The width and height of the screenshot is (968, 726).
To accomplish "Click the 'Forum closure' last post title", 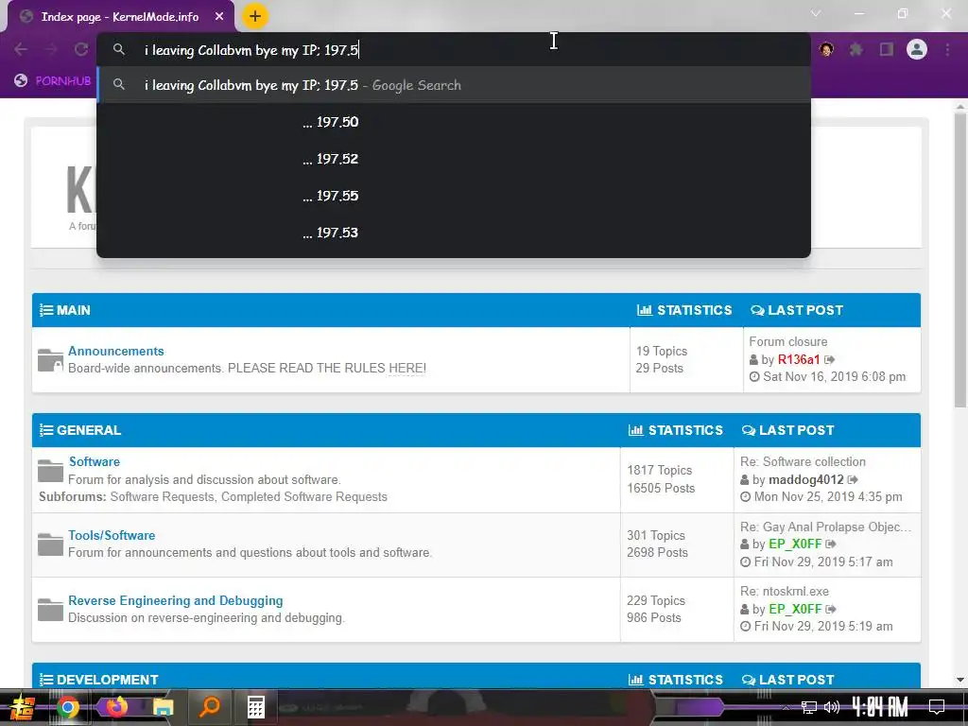I will coord(788,341).
